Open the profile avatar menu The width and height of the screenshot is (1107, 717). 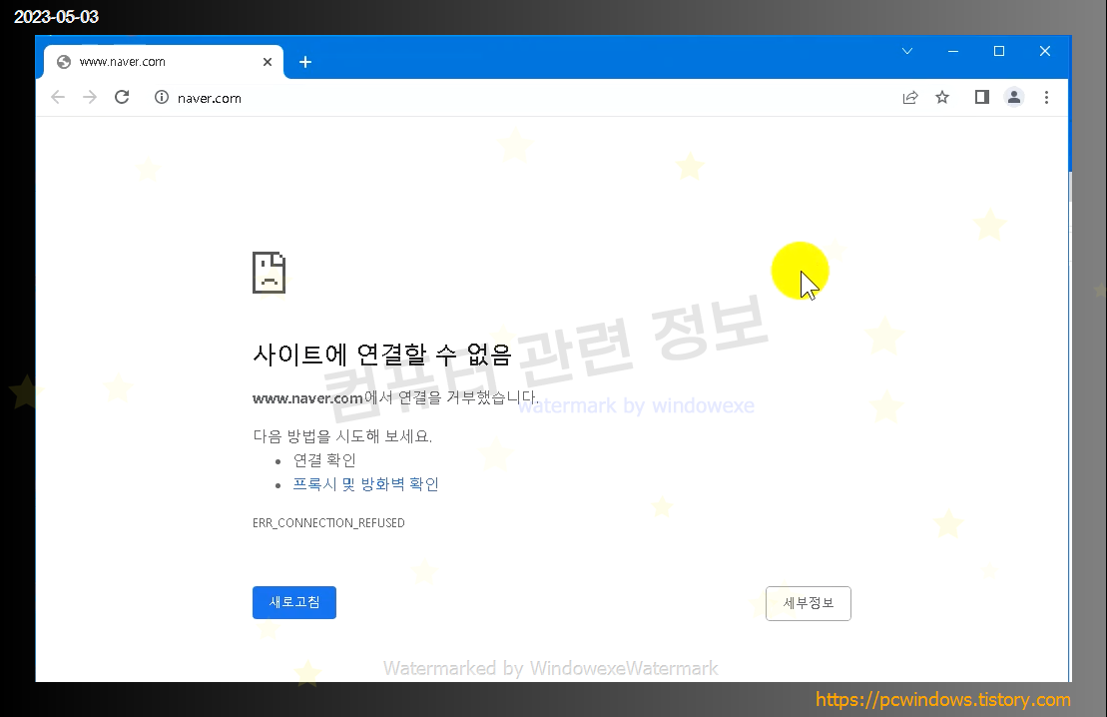click(1014, 97)
